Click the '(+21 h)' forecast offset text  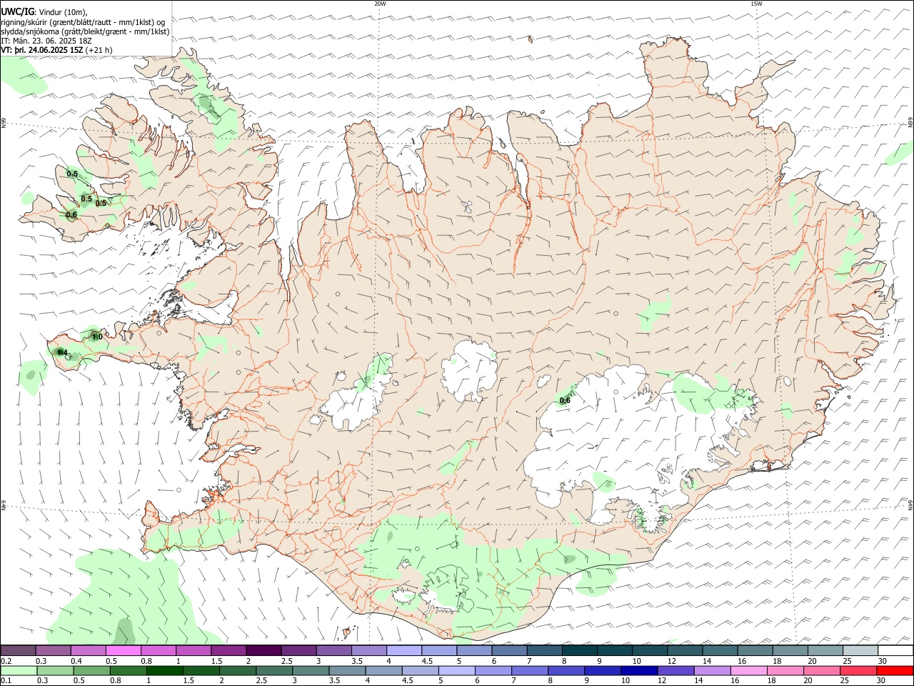tap(99, 50)
